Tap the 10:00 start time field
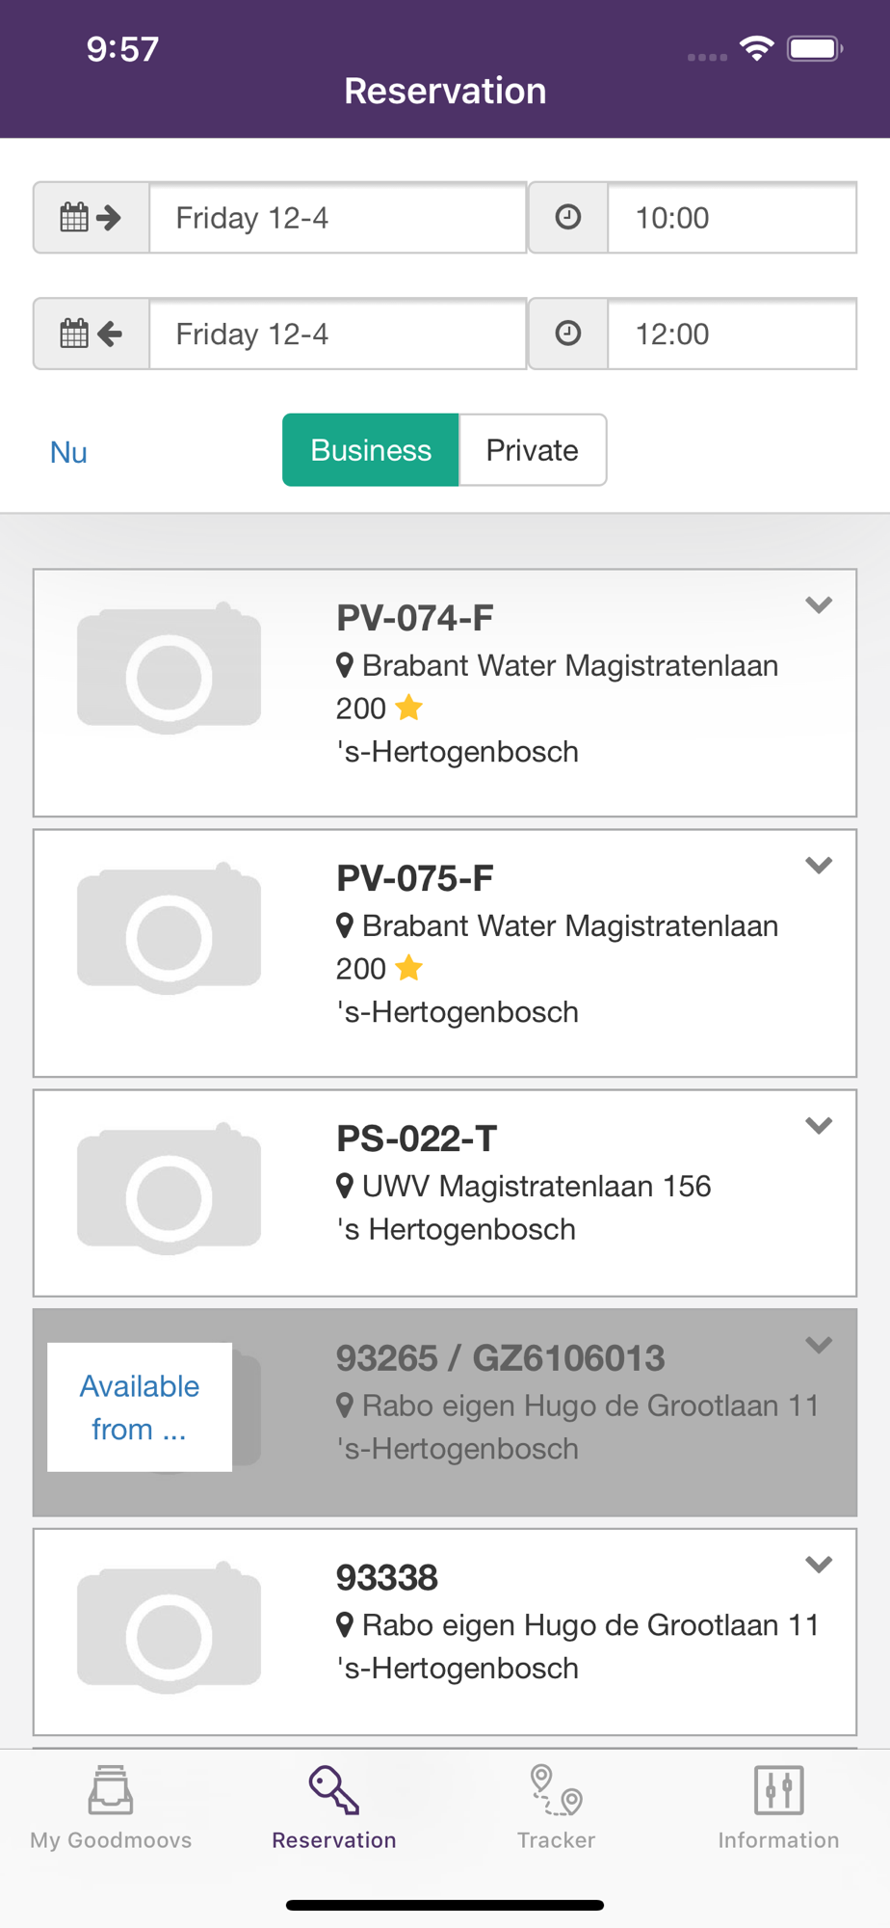 pyautogui.click(x=732, y=218)
